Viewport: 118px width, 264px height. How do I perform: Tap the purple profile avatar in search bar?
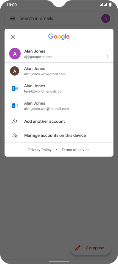(105, 19)
